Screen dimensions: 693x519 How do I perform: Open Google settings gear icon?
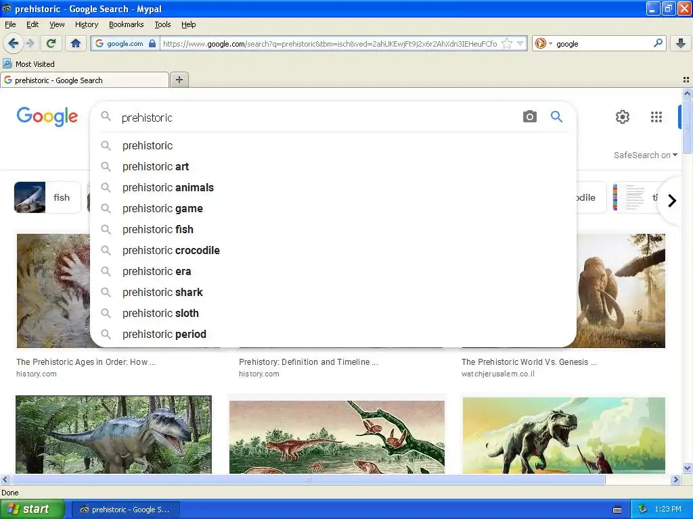click(623, 116)
